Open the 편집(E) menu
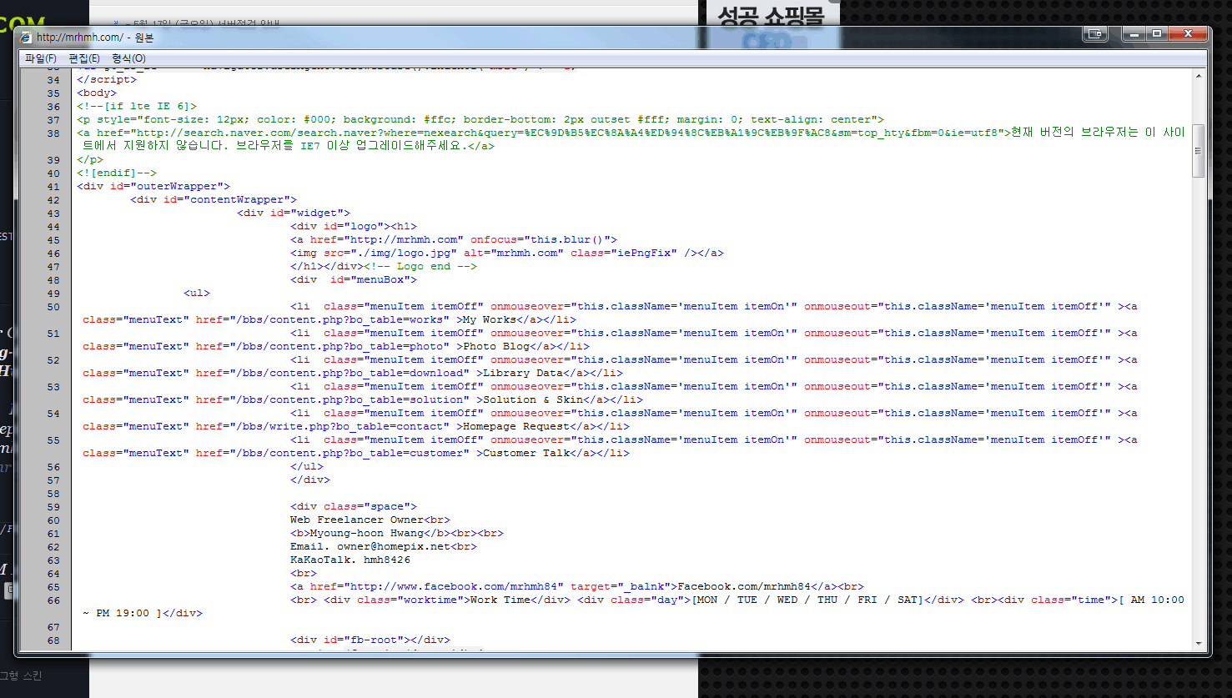 pyautogui.click(x=84, y=58)
